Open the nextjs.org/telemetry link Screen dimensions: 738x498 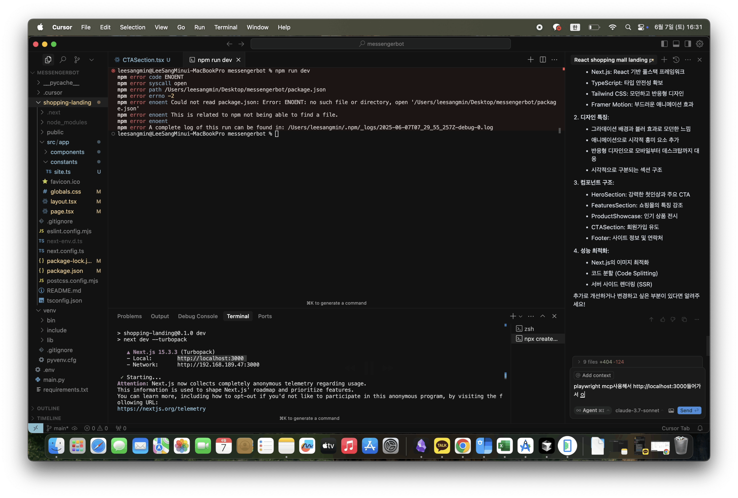coord(161,409)
